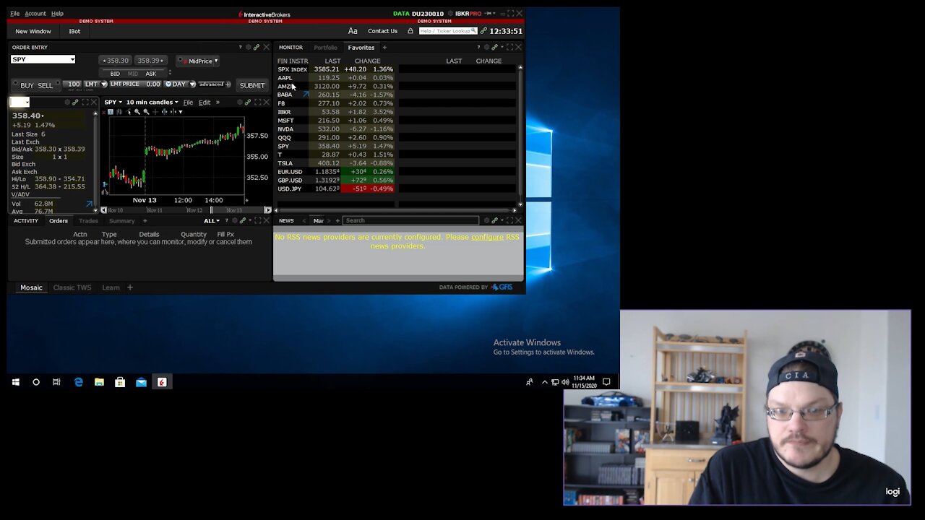This screenshot has width=925, height=520.
Task: Expand the advanced order options
Action: [x=214, y=84]
